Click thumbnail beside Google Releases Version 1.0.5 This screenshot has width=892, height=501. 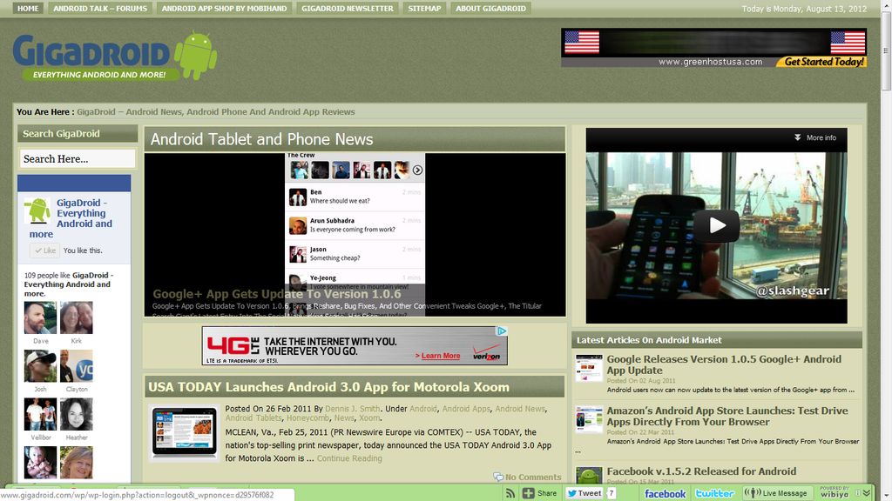(x=589, y=368)
